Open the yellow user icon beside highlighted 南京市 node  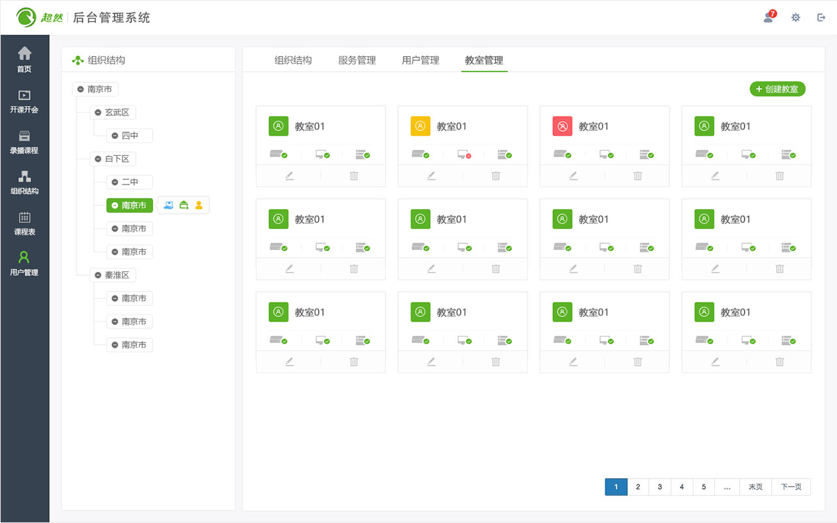(x=198, y=205)
